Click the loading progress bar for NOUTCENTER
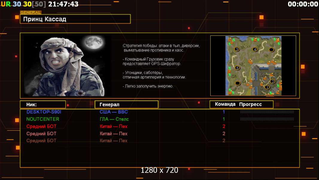Screen dimensions: 319x180 [267, 119]
